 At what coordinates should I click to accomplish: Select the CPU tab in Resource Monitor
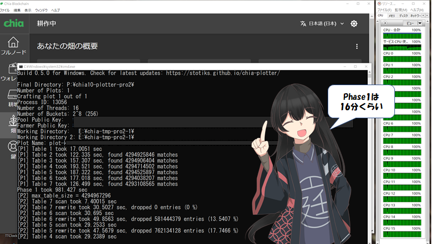(381, 16)
